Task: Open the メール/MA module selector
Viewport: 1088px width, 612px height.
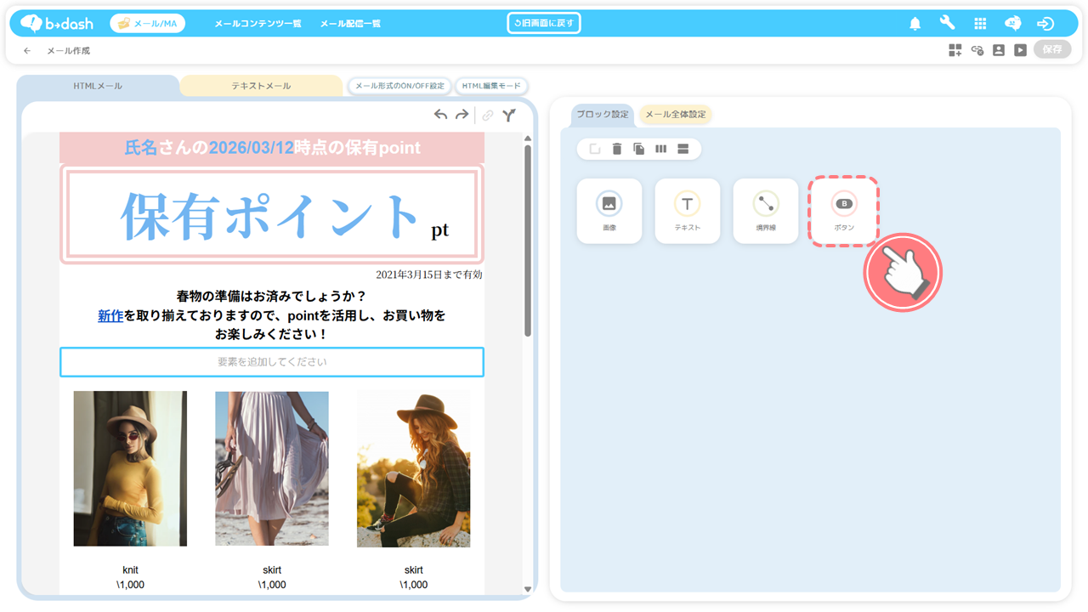Action: [148, 24]
